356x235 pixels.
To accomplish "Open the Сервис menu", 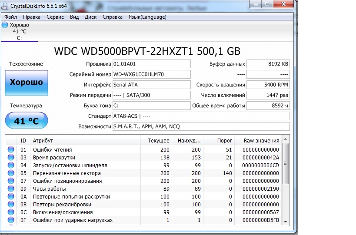I will [55, 17].
